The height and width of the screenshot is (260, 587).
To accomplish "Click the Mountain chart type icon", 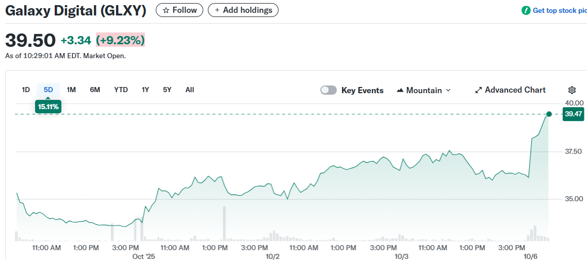I will click(x=400, y=90).
